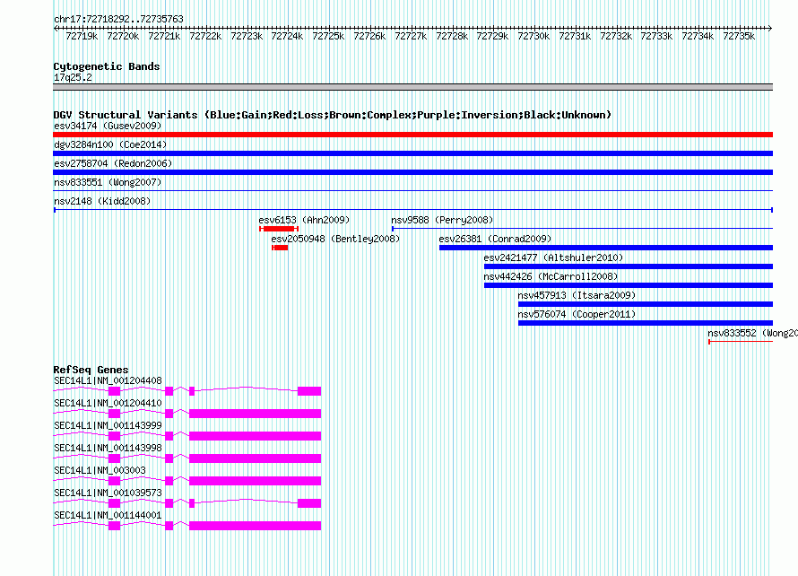Click the SEC14L1|NM_003003 transcript label

click(x=100, y=470)
